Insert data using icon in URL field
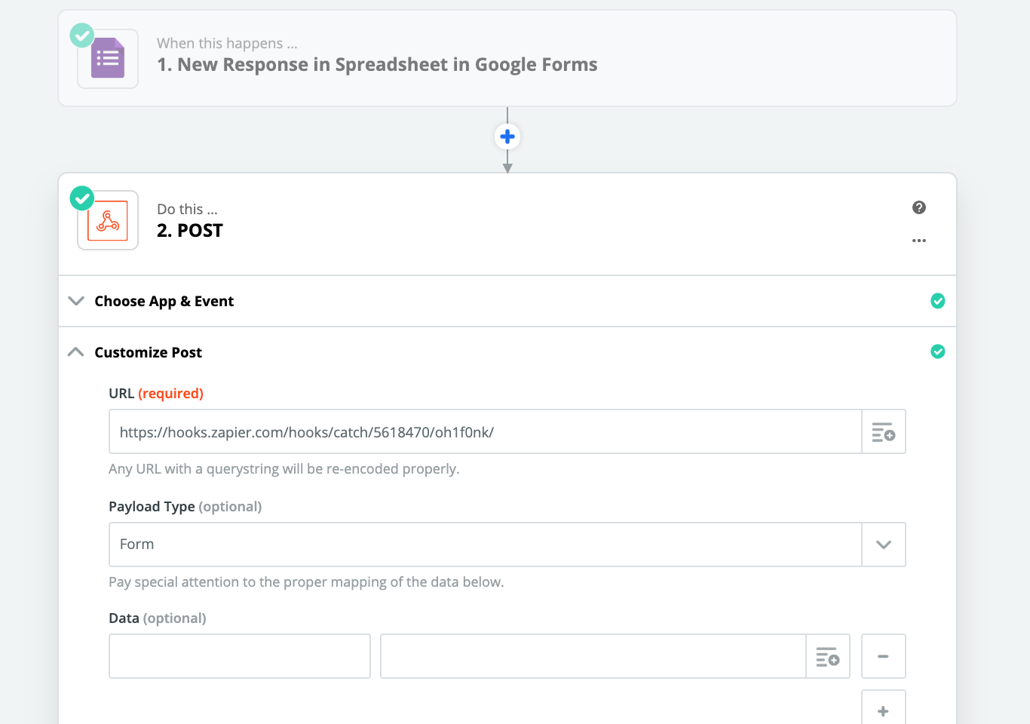 tap(884, 432)
